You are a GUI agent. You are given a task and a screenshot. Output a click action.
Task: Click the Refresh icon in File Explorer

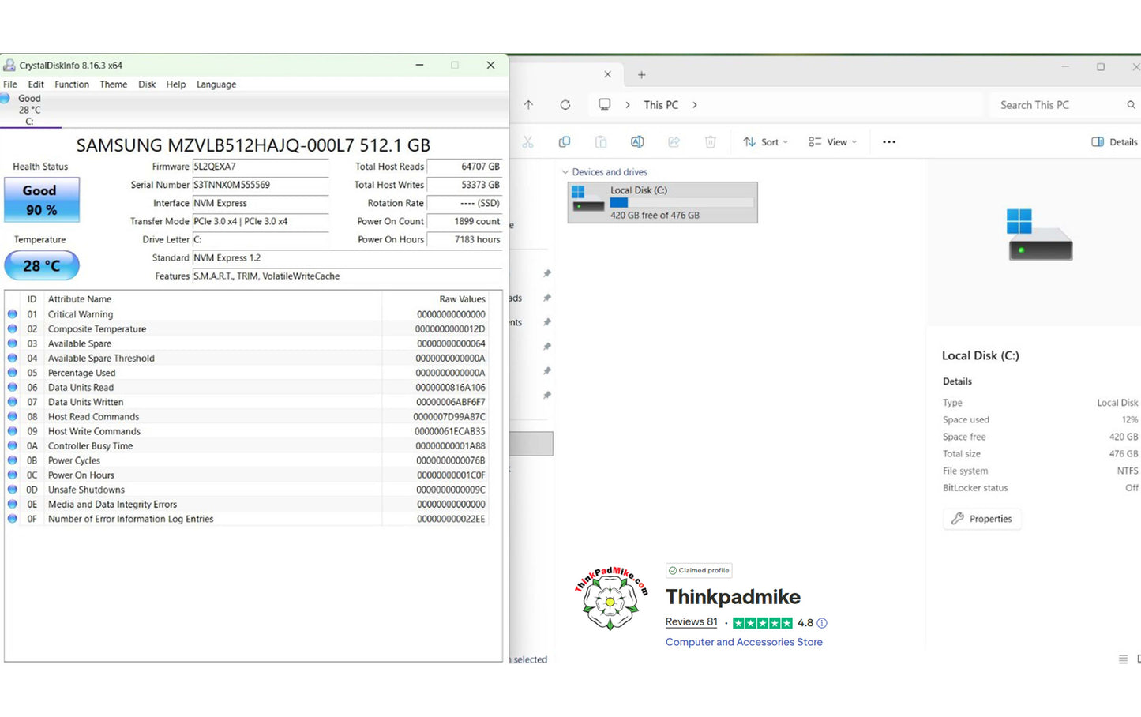click(x=565, y=104)
